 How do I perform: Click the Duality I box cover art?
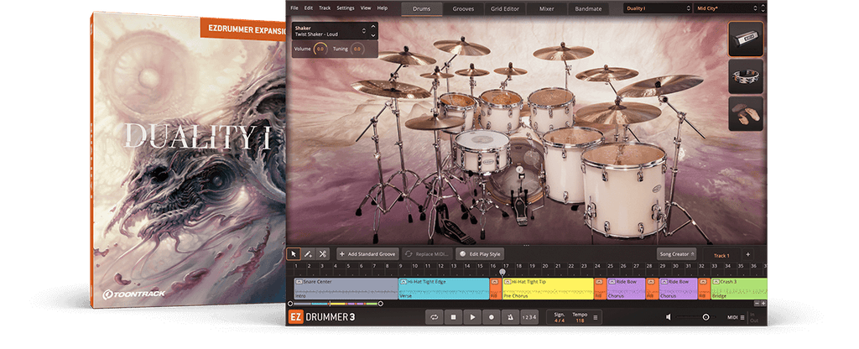(188, 161)
